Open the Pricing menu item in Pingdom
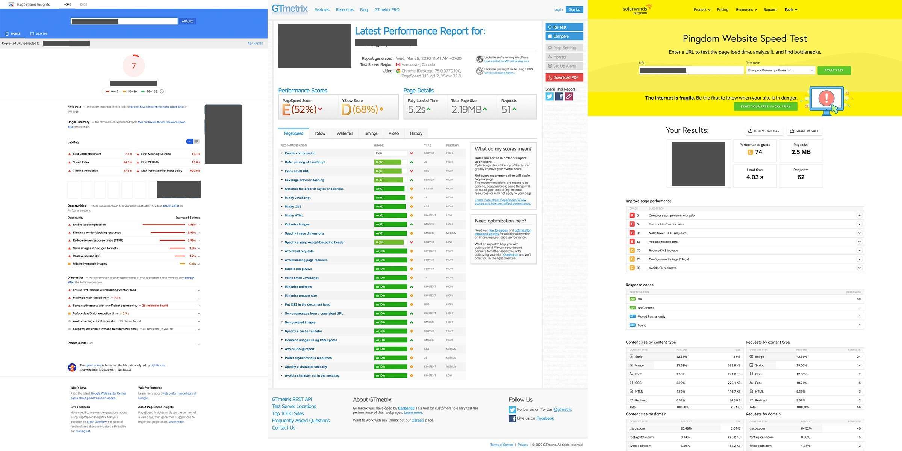Viewport: 902px width, 451px height. (722, 10)
